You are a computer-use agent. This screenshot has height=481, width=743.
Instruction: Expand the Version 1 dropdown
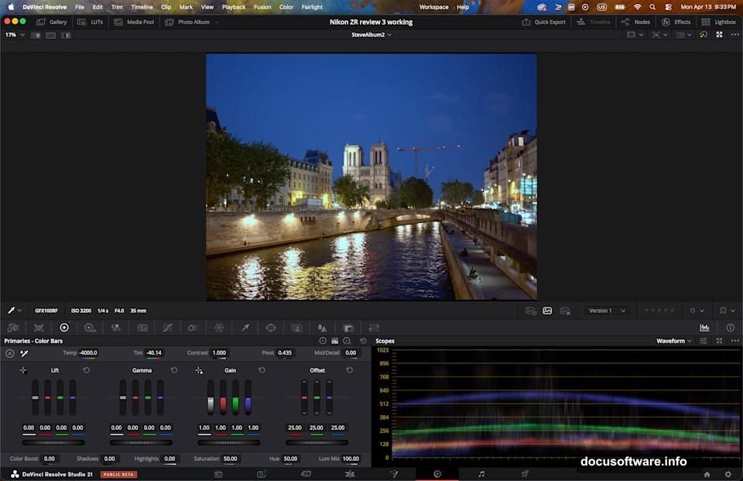pos(606,310)
